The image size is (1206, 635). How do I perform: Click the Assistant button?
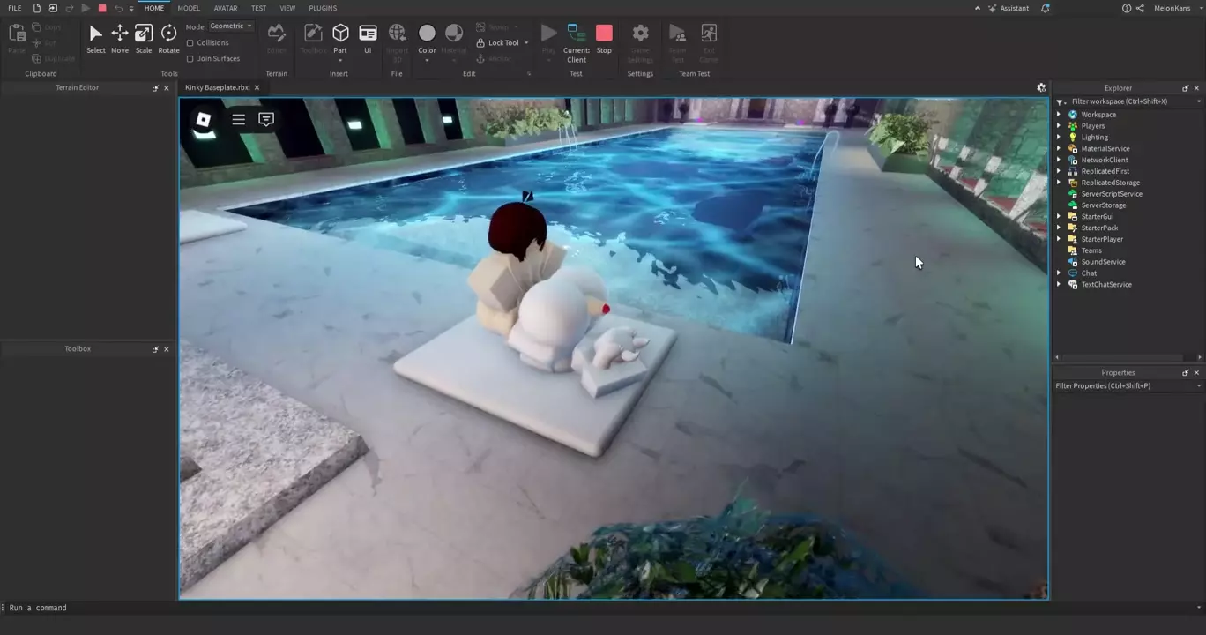point(1009,8)
